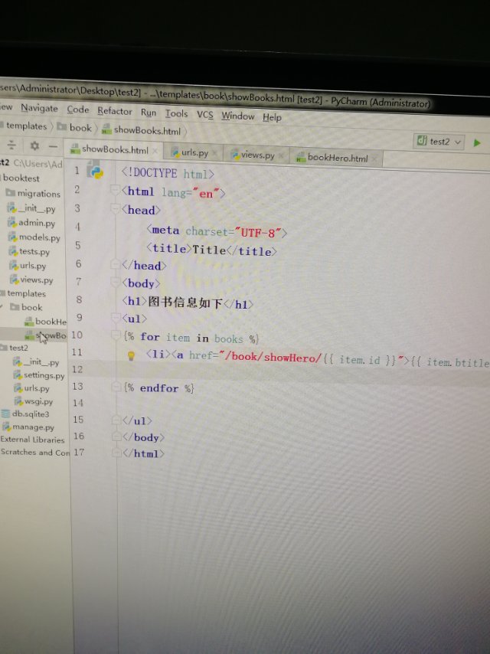The image size is (490, 654).
Task: Select External Libraries node
Action: [32, 440]
